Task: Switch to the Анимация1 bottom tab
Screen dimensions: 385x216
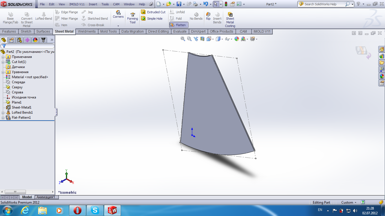Action: (x=46, y=197)
